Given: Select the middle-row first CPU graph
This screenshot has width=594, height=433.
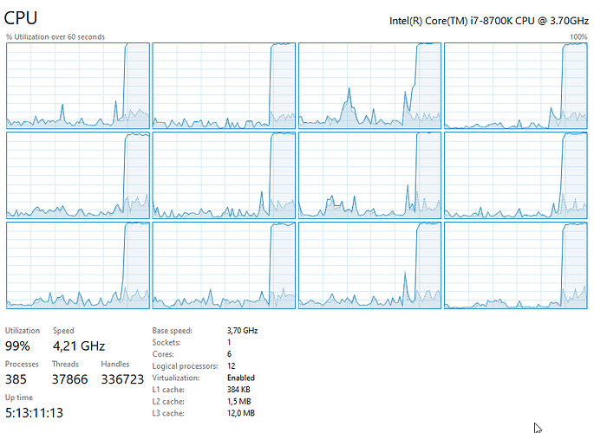Looking at the screenshot, I should coord(78,176).
